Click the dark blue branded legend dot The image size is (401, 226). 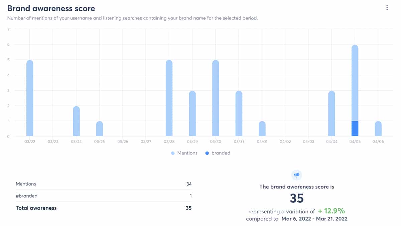(207, 153)
